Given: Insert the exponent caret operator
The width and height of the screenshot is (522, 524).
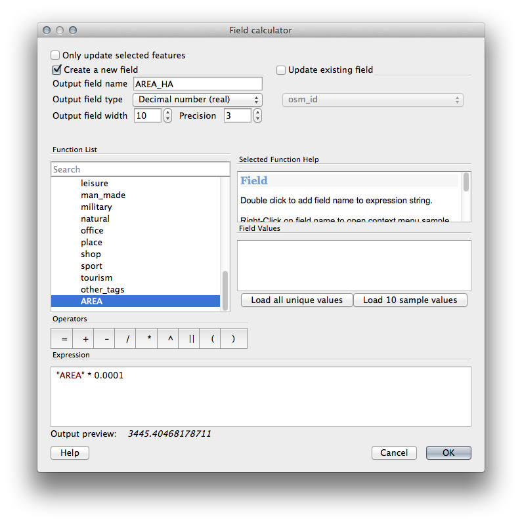Looking at the screenshot, I should click(169, 338).
